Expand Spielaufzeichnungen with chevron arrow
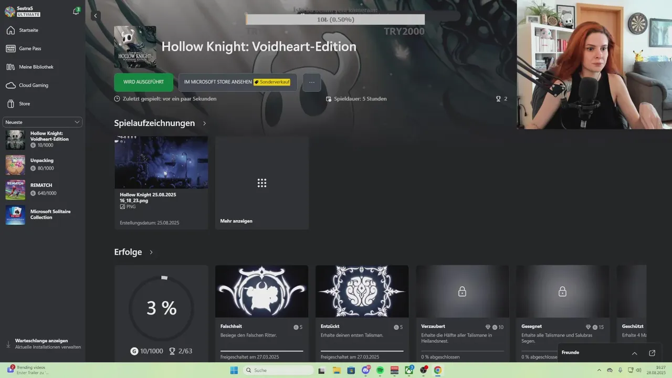672x378 pixels. point(204,123)
